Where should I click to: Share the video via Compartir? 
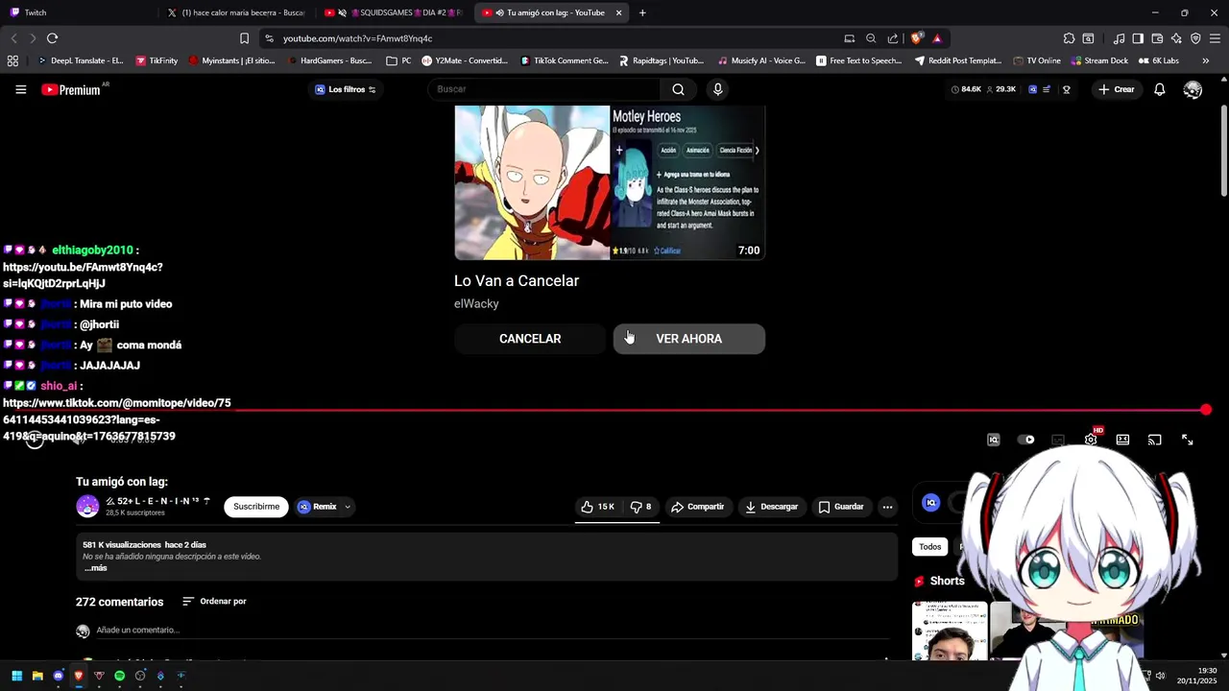(698, 507)
